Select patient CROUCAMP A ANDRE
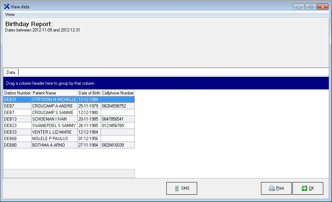This screenshot has height=202, width=332. [x=54, y=106]
